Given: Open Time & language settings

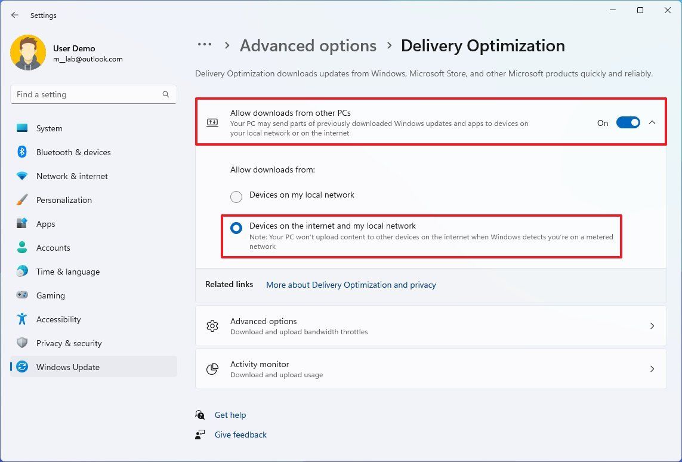Looking at the screenshot, I should pyautogui.click(x=94, y=272).
